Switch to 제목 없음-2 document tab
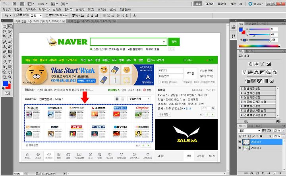 91,21
